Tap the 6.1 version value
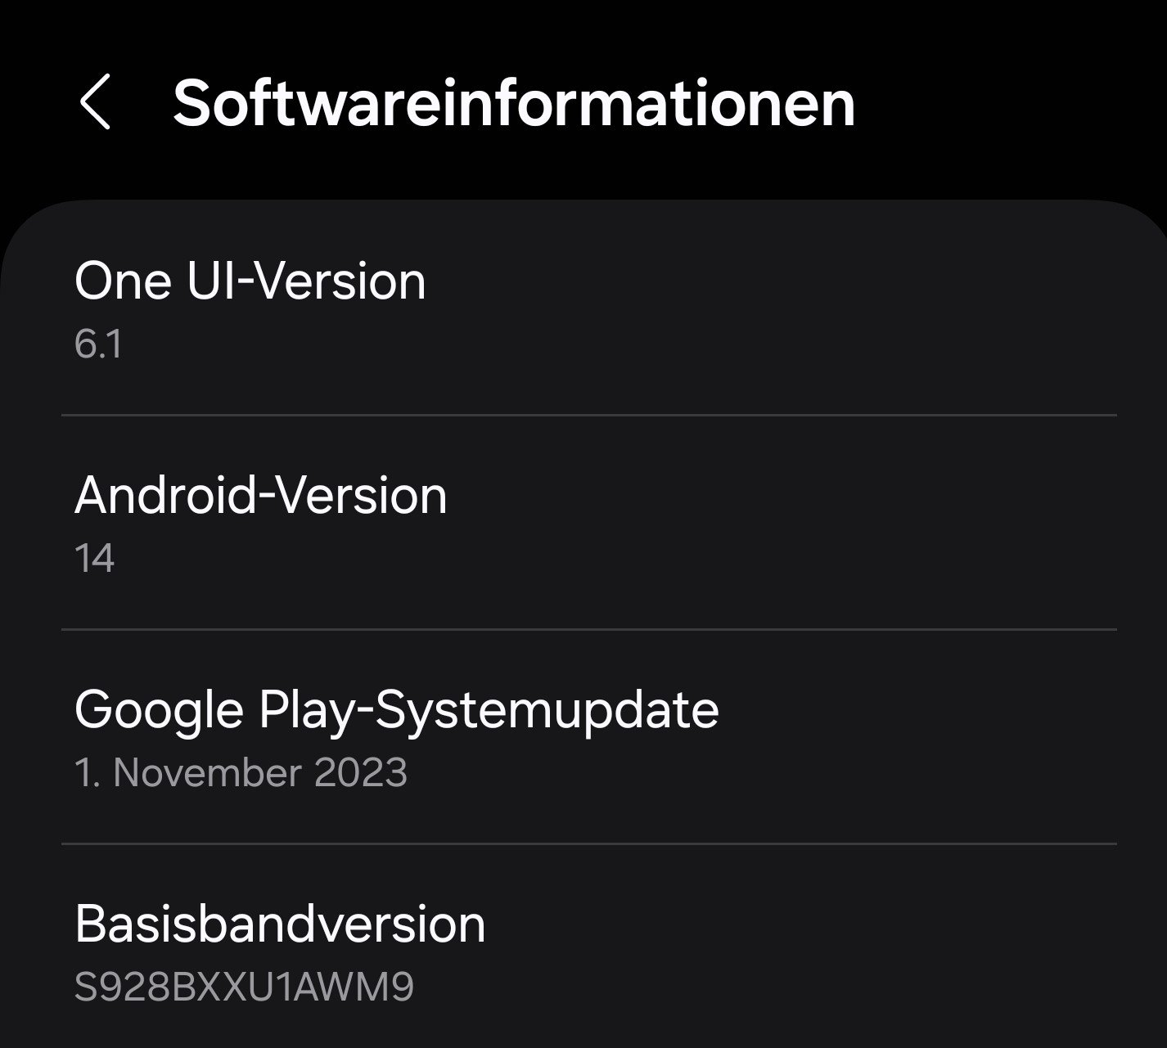Image resolution: width=1167 pixels, height=1048 pixels. [x=98, y=344]
